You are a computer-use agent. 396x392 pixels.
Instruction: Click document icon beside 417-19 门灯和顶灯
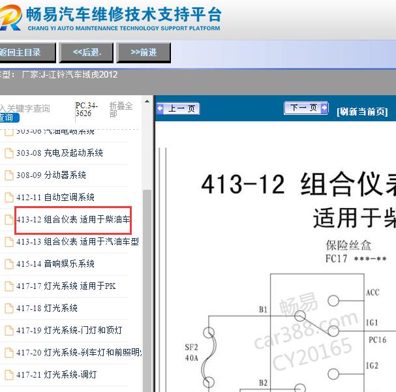pyautogui.click(x=9, y=331)
